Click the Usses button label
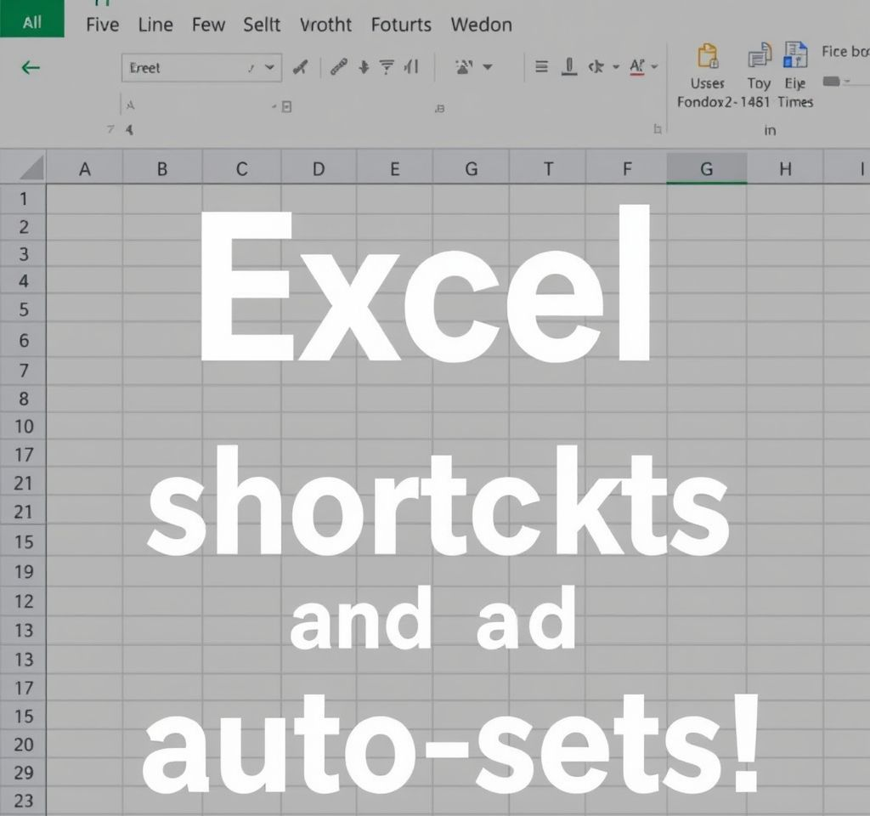The width and height of the screenshot is (870, 816). 708,84
